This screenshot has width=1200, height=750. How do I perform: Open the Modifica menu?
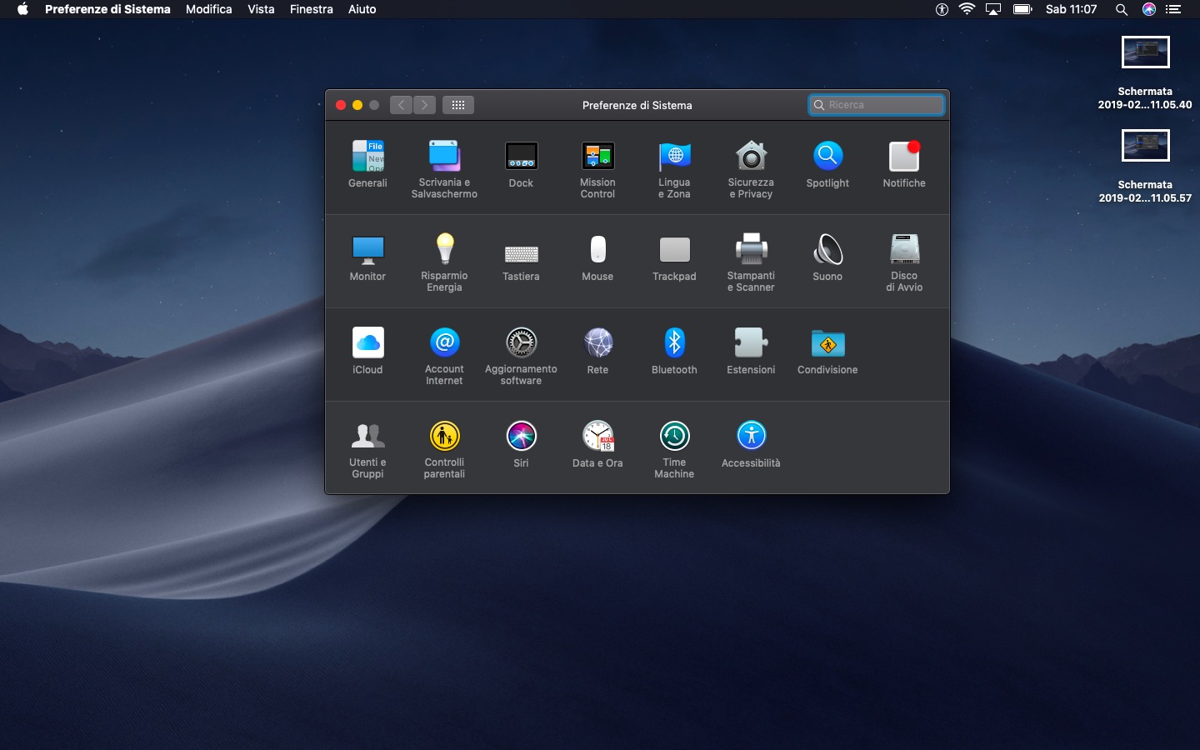[x=209, y=9]
